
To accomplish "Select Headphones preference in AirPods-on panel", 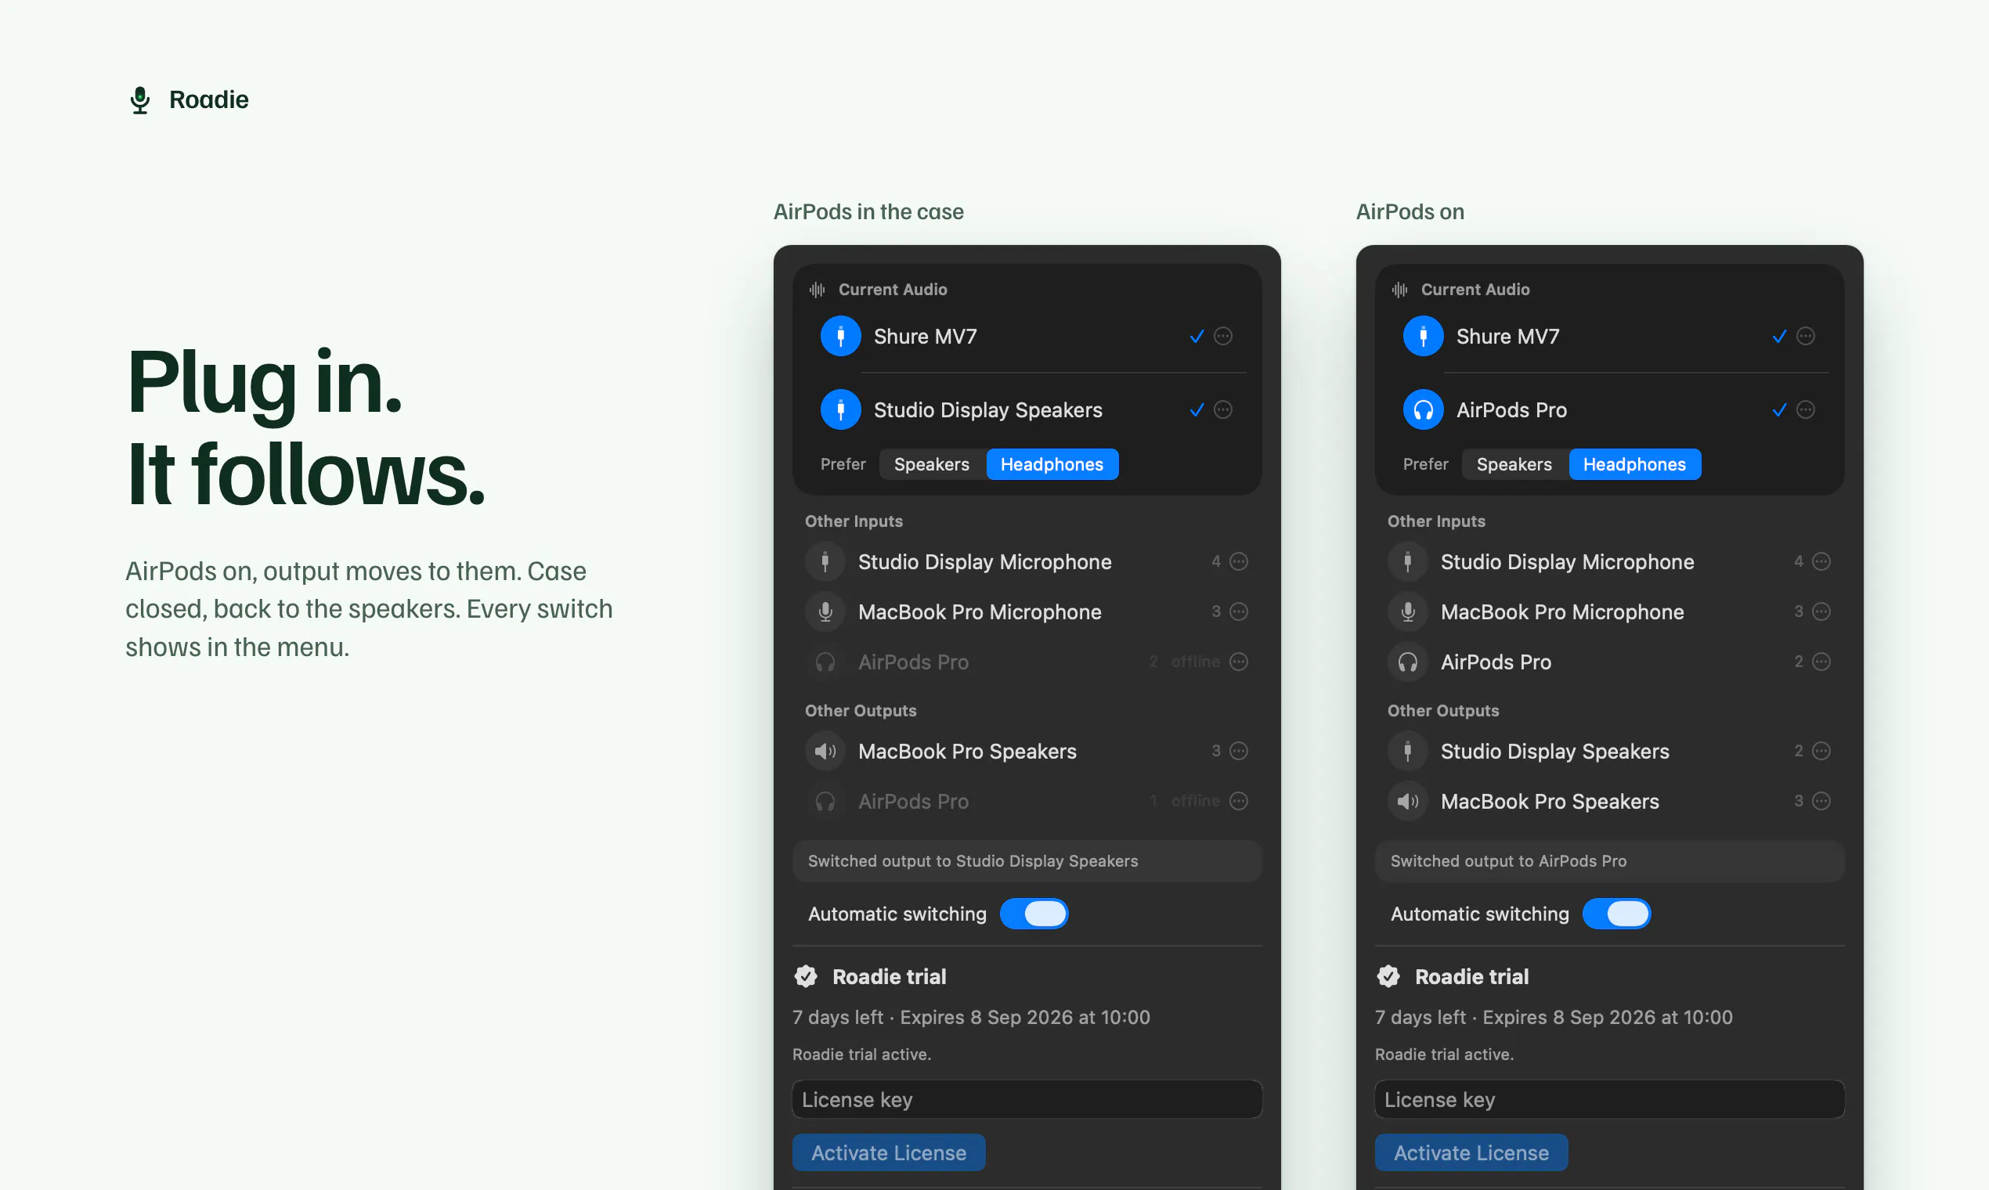I will click(1634, 464).
